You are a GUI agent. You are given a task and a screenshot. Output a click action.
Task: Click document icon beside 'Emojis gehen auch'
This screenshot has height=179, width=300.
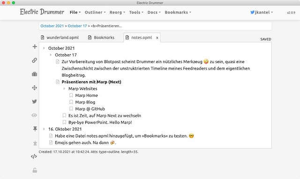click(x=51, y=143)
